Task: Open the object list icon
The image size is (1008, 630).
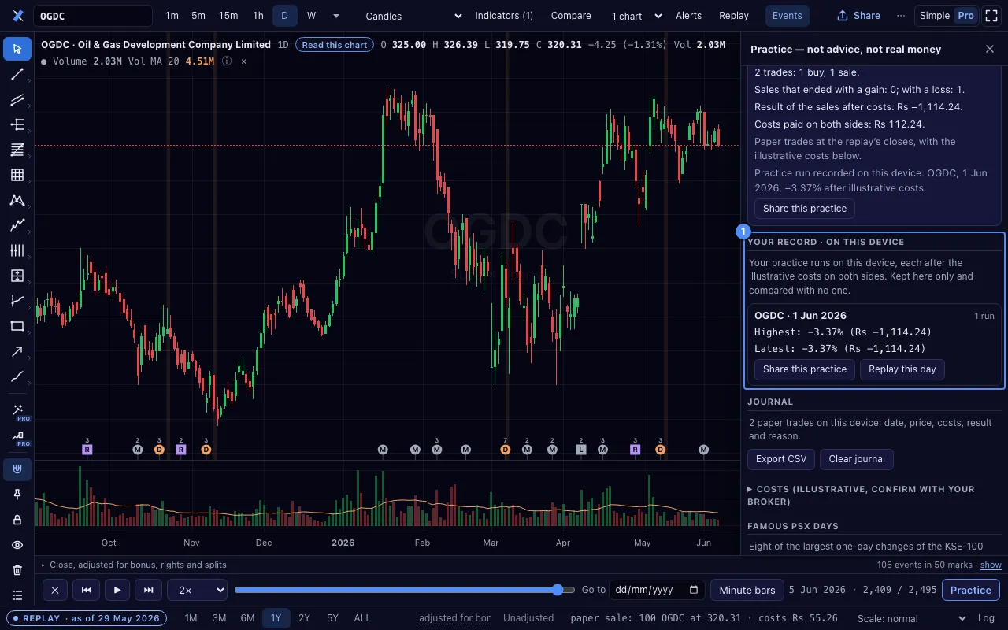Action: [17, 595]
